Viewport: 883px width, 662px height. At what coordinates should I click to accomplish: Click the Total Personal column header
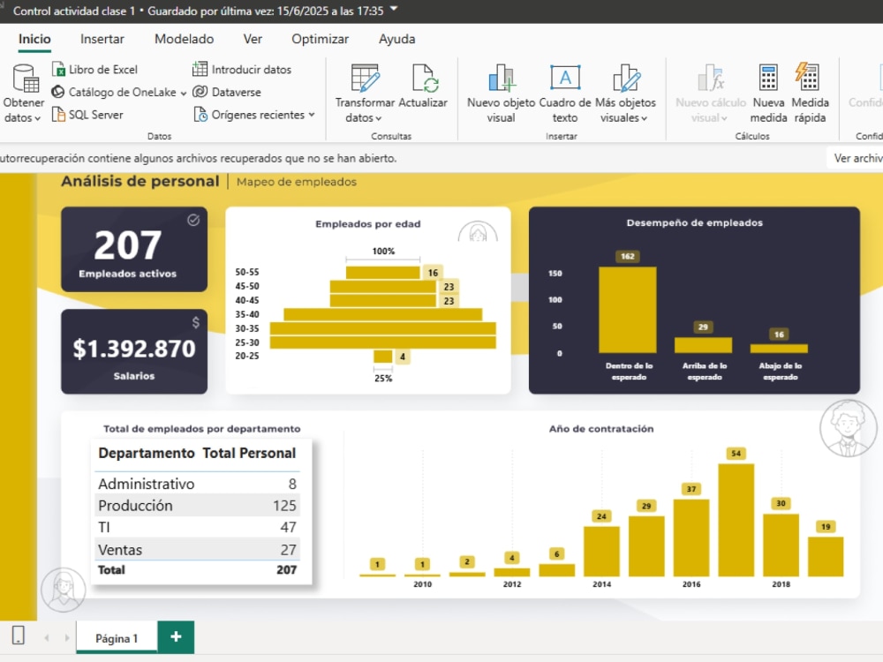249,453
